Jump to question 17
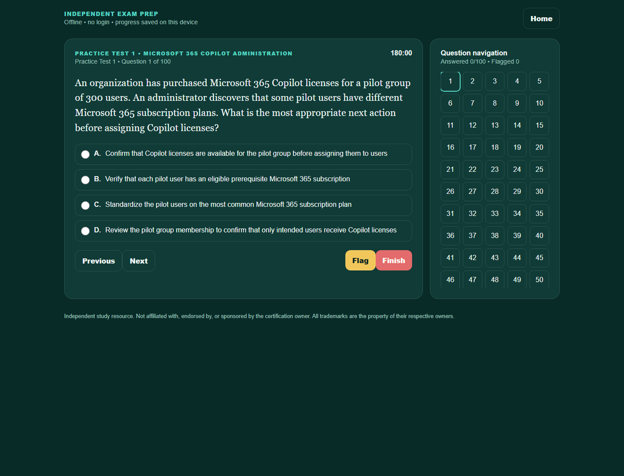 click(472, 147)
